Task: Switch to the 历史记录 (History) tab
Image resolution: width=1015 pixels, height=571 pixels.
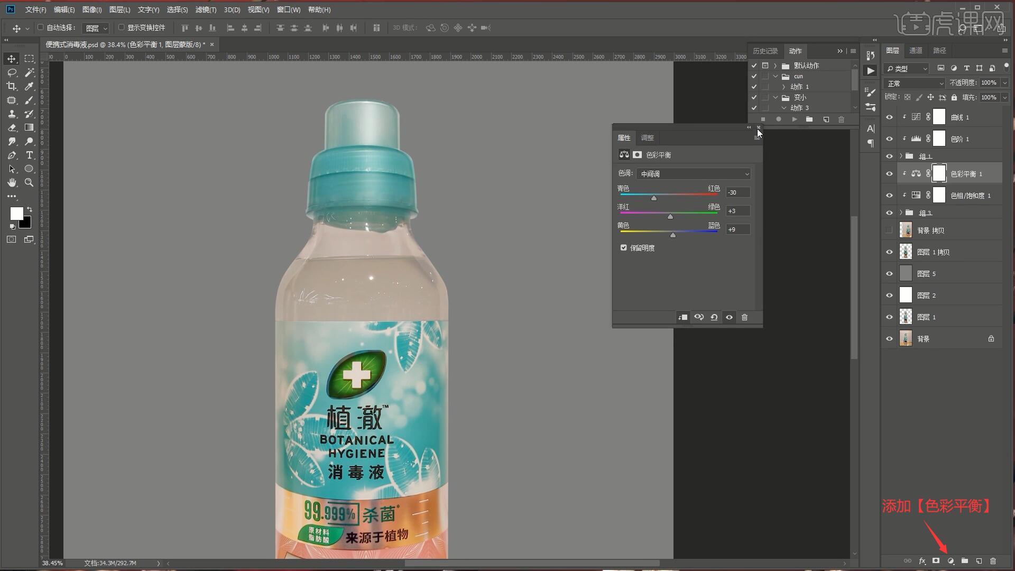Action: [765, 51]
